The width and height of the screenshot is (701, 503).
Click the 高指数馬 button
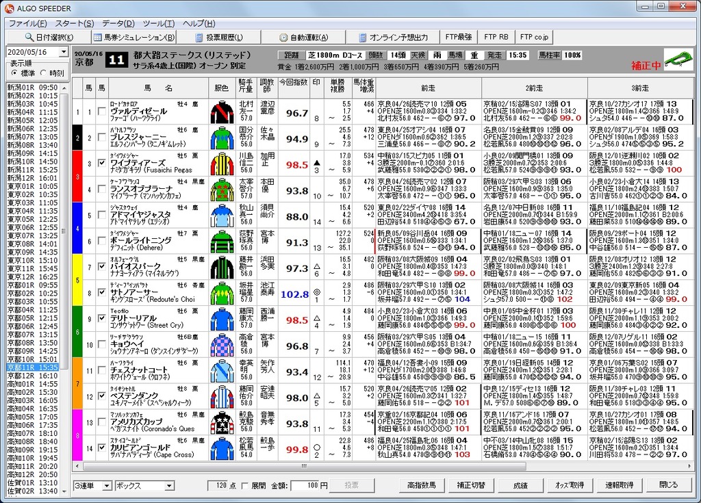(422, 485)
